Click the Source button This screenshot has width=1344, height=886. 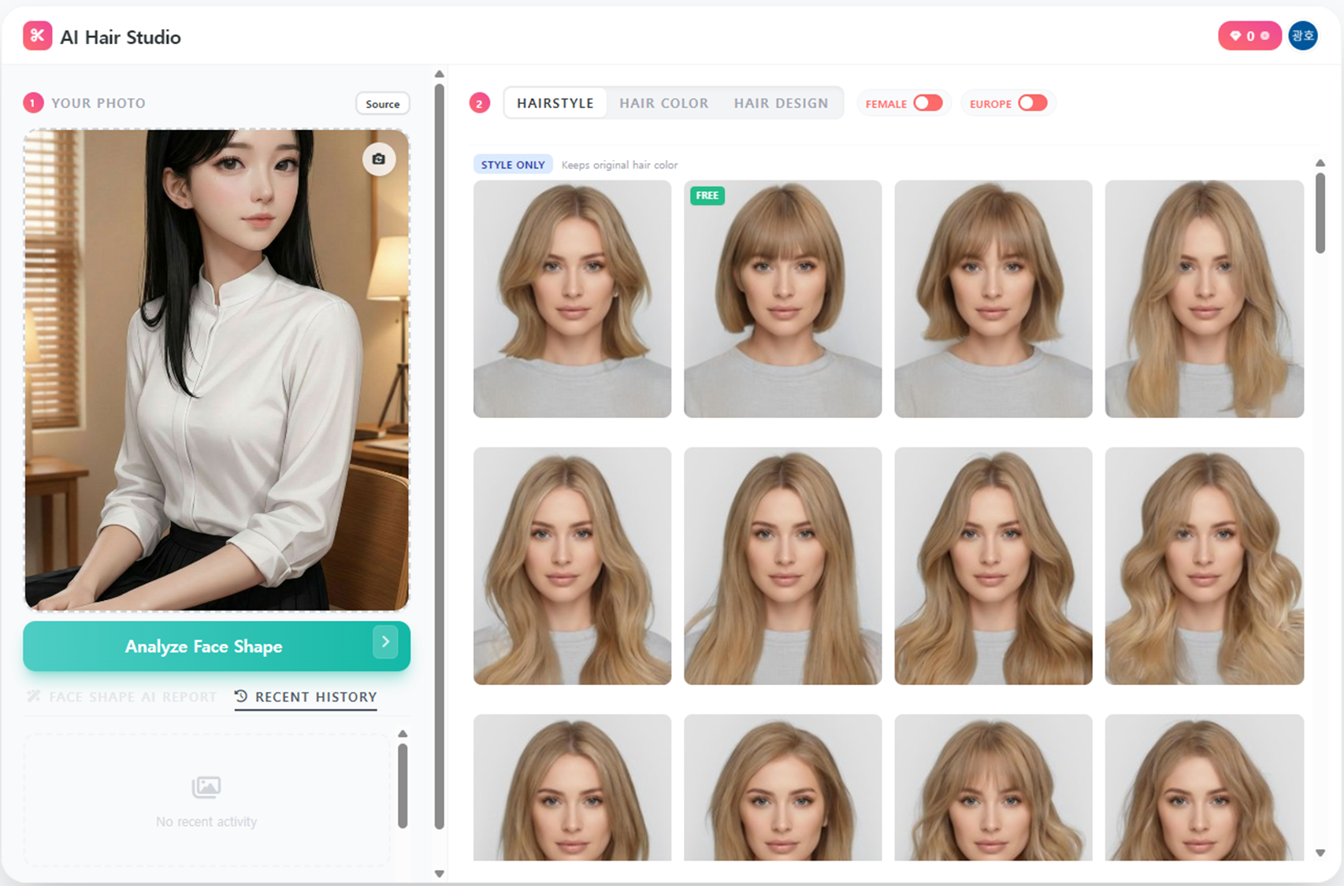383,104
